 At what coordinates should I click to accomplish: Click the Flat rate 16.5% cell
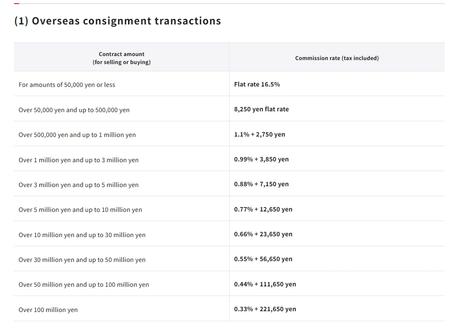pyautogui.click(x=257, y=84)
